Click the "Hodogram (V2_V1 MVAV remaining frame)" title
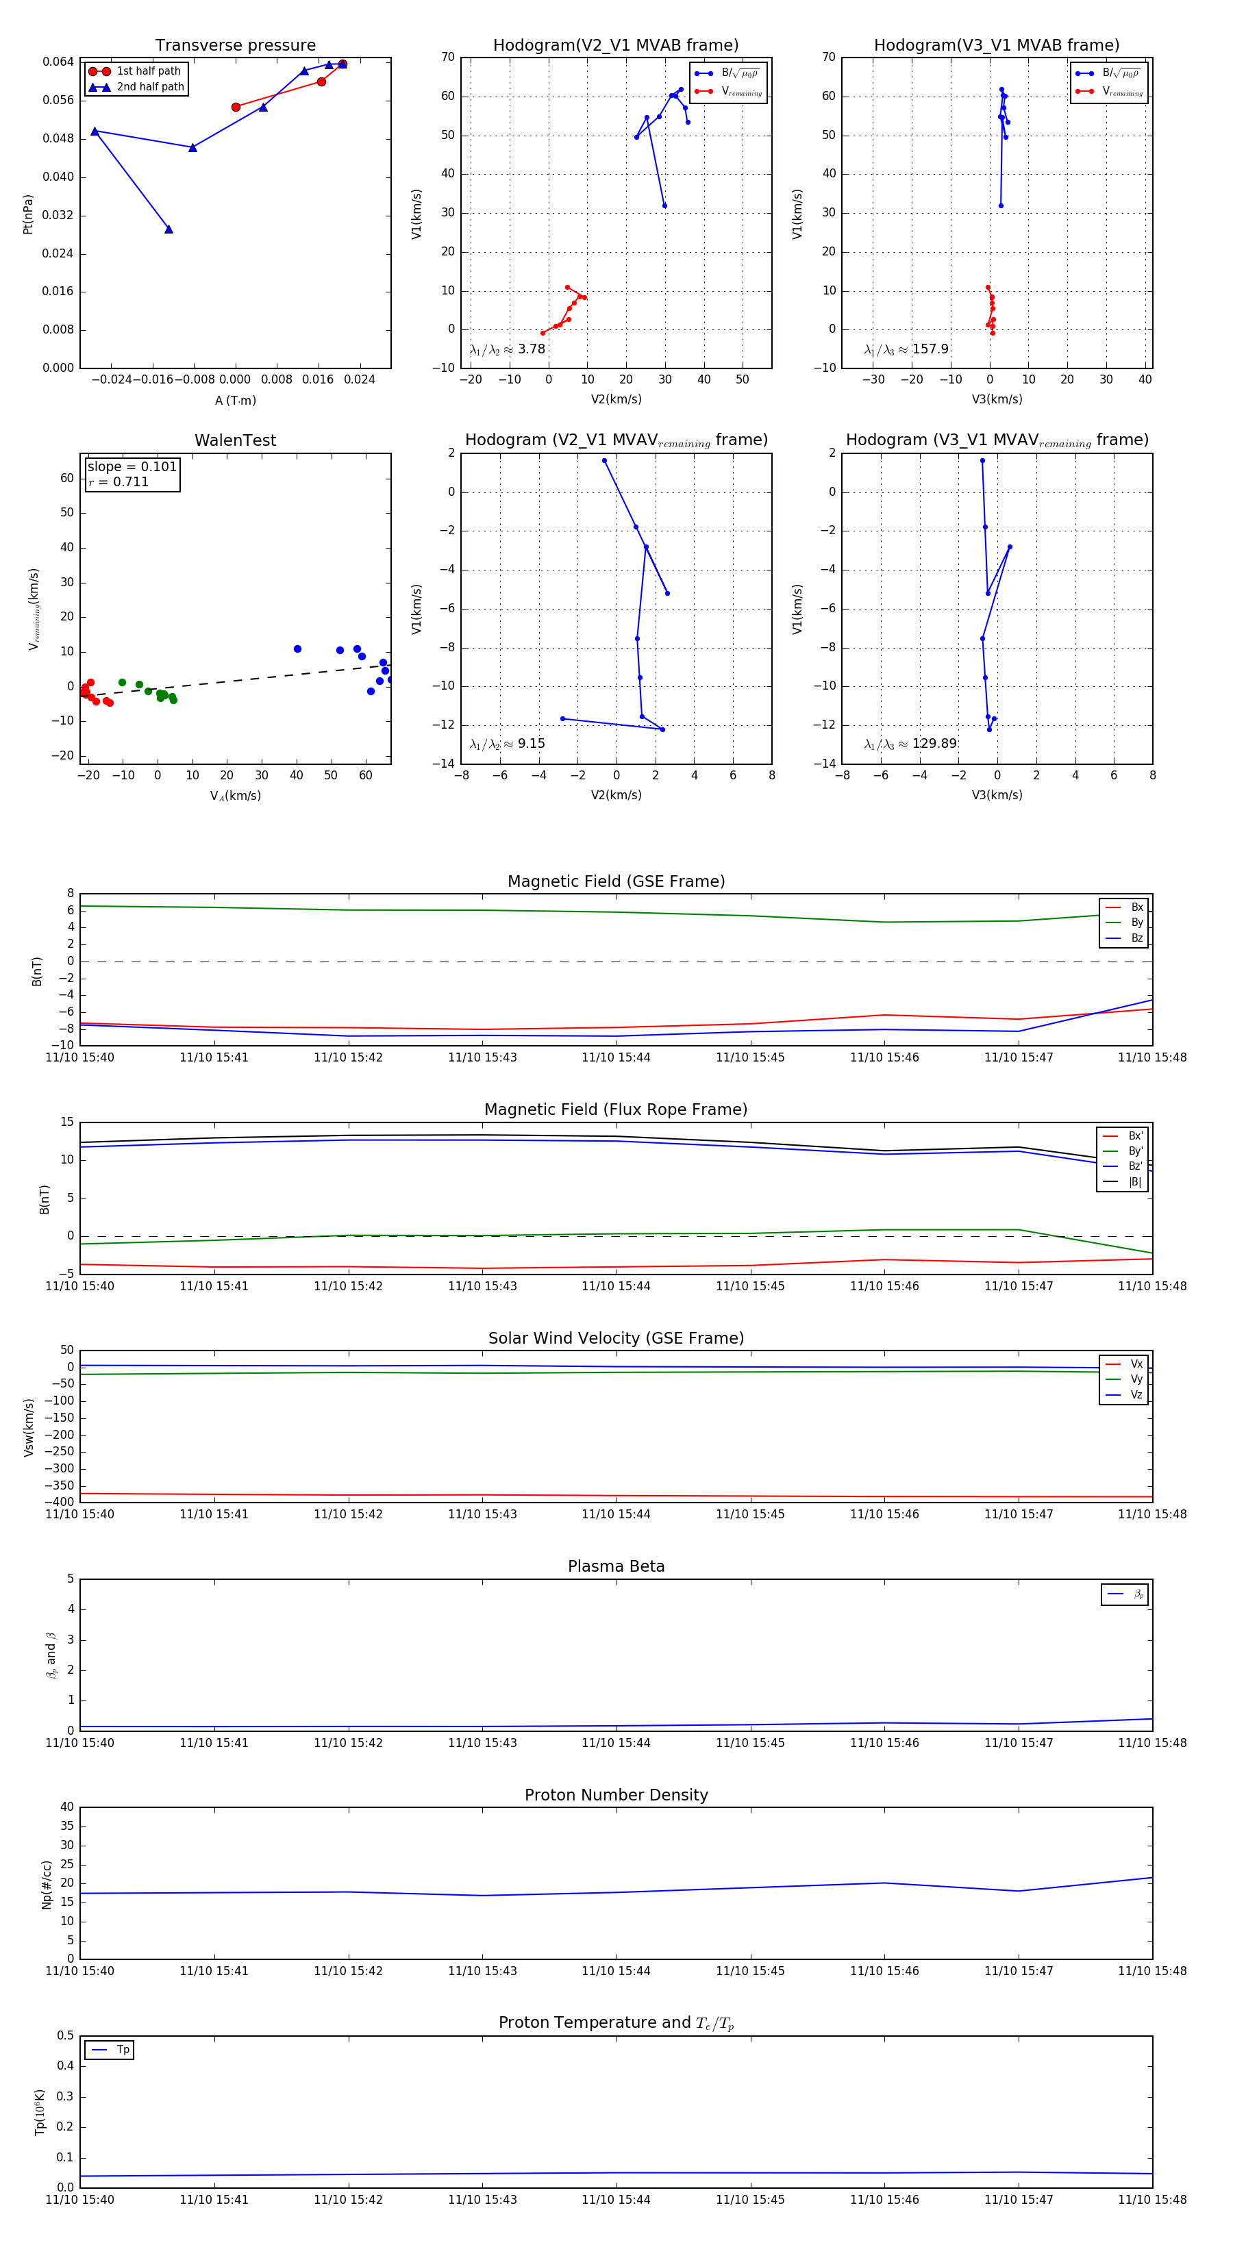Viewport: 1233px width, 2260px height. [616, 440]
